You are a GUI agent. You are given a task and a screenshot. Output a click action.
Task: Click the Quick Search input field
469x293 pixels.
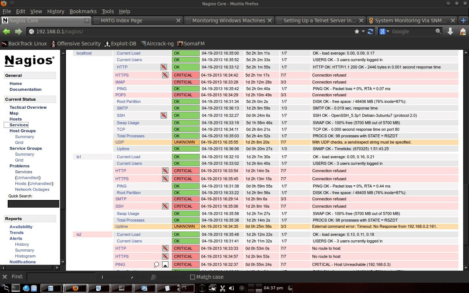[33, 204]
